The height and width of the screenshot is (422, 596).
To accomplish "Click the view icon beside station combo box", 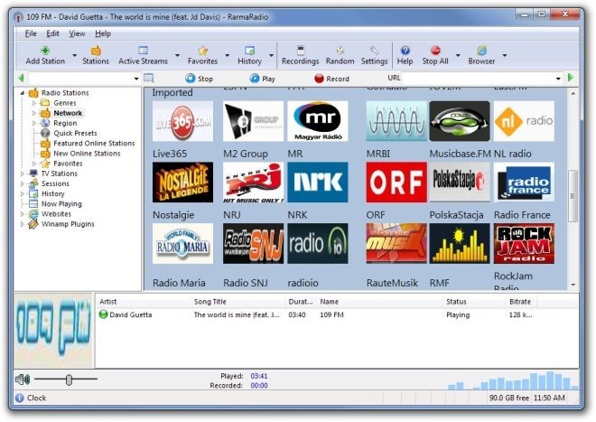I will pos(149,79).
